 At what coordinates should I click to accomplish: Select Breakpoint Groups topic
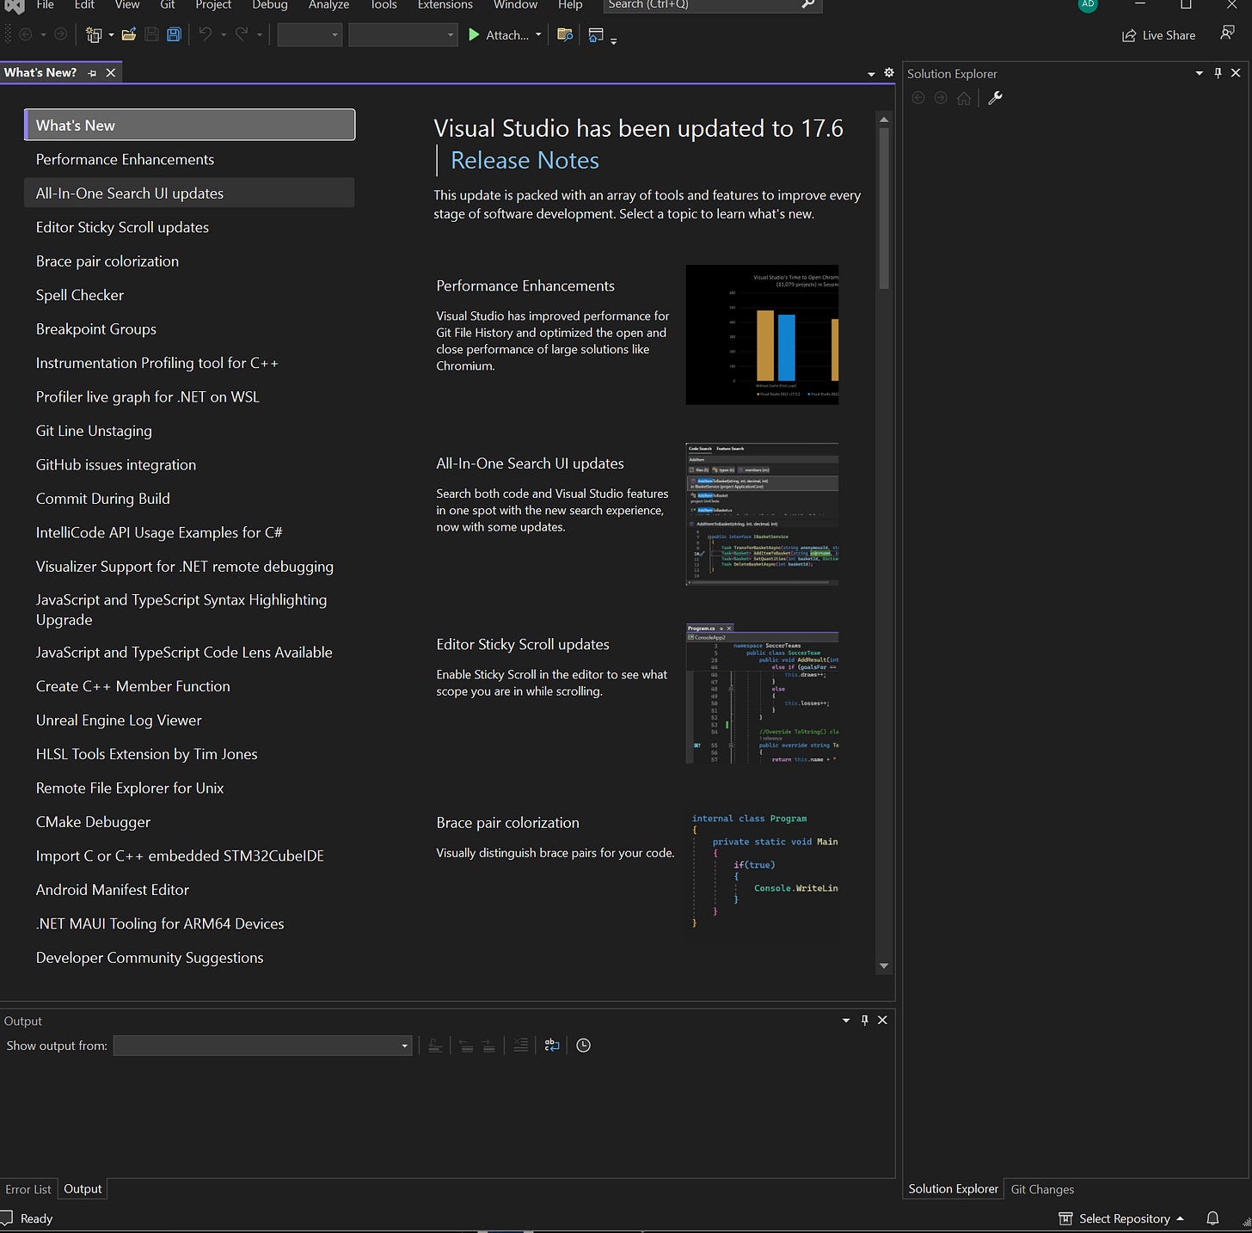point(189,329)
